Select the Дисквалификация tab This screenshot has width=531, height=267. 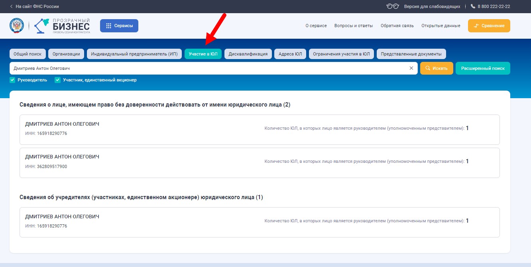point(248,53)
